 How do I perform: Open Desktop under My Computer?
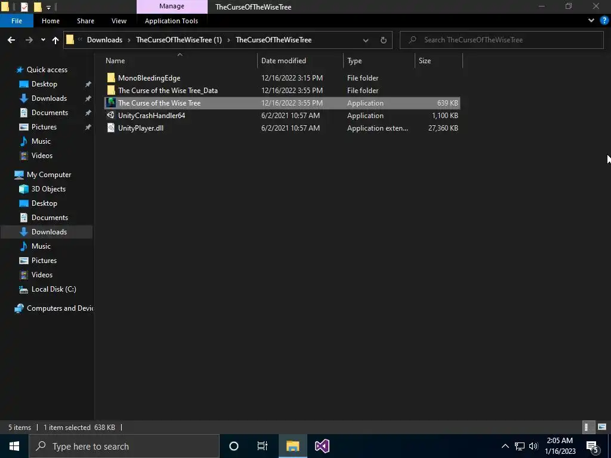(44, 203)
